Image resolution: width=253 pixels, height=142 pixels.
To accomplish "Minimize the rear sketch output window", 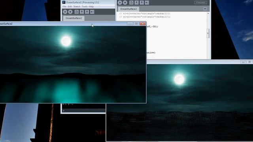I will (x=243, y=62).
